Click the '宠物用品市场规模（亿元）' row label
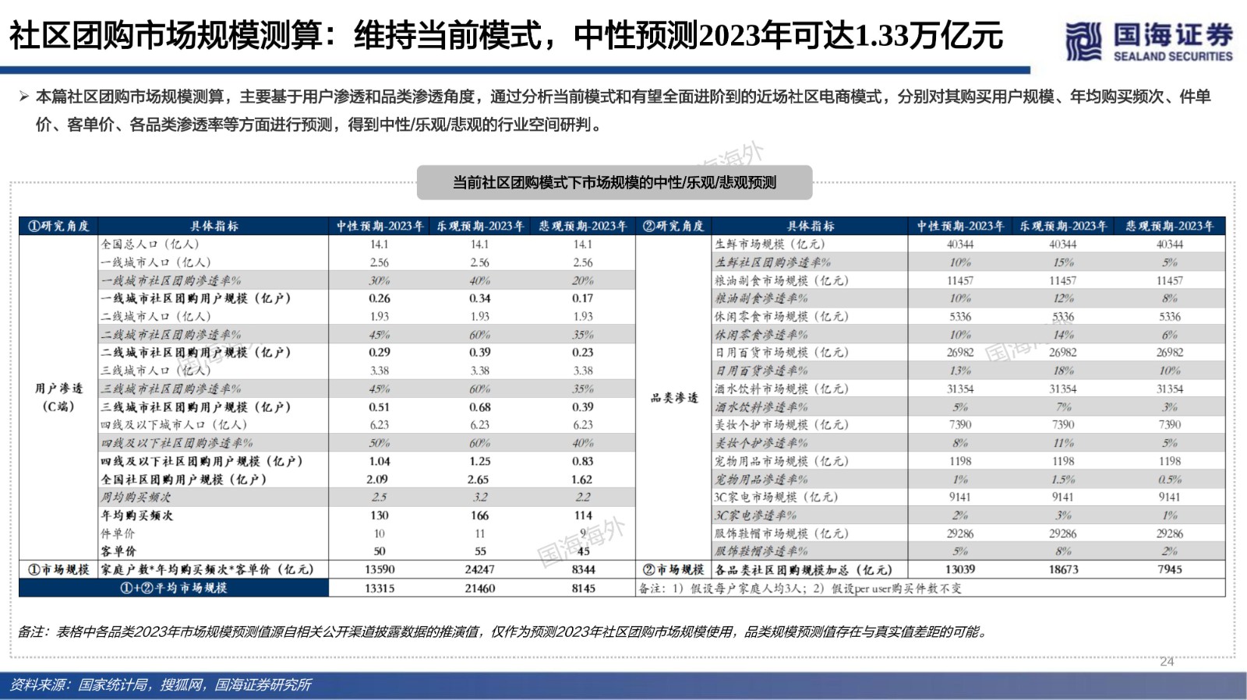Viewport: 1247px width, 700px height. [x=782, y=461]
